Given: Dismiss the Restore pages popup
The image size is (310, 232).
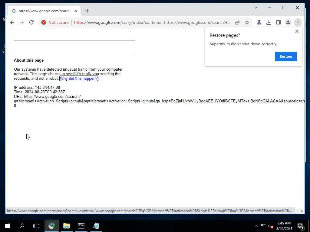Looking at the screenshot, I should pyautogui.click(x=297, y=31).
